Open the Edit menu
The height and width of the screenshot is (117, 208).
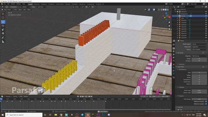[8, 4]
